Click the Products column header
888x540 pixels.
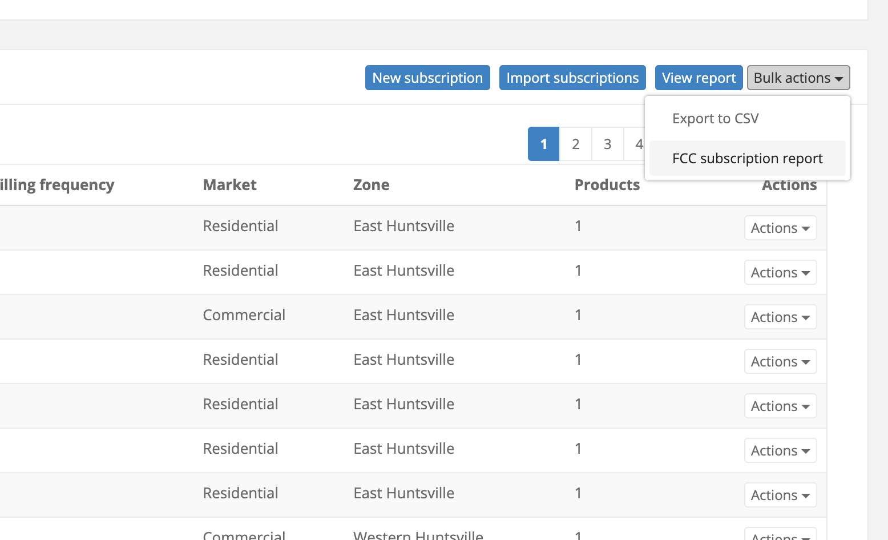coord(607,185)
